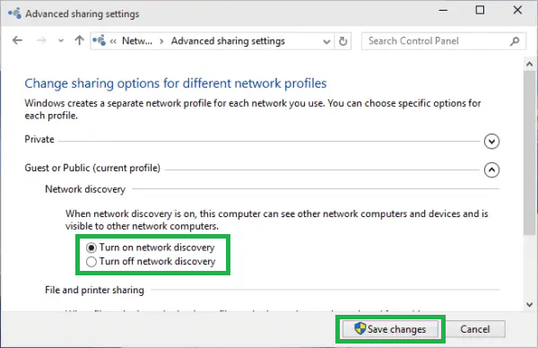Click the 'File and printer sharing' heading
The width and height of the screenshot is (538, 348).
(x=94, y=290)
